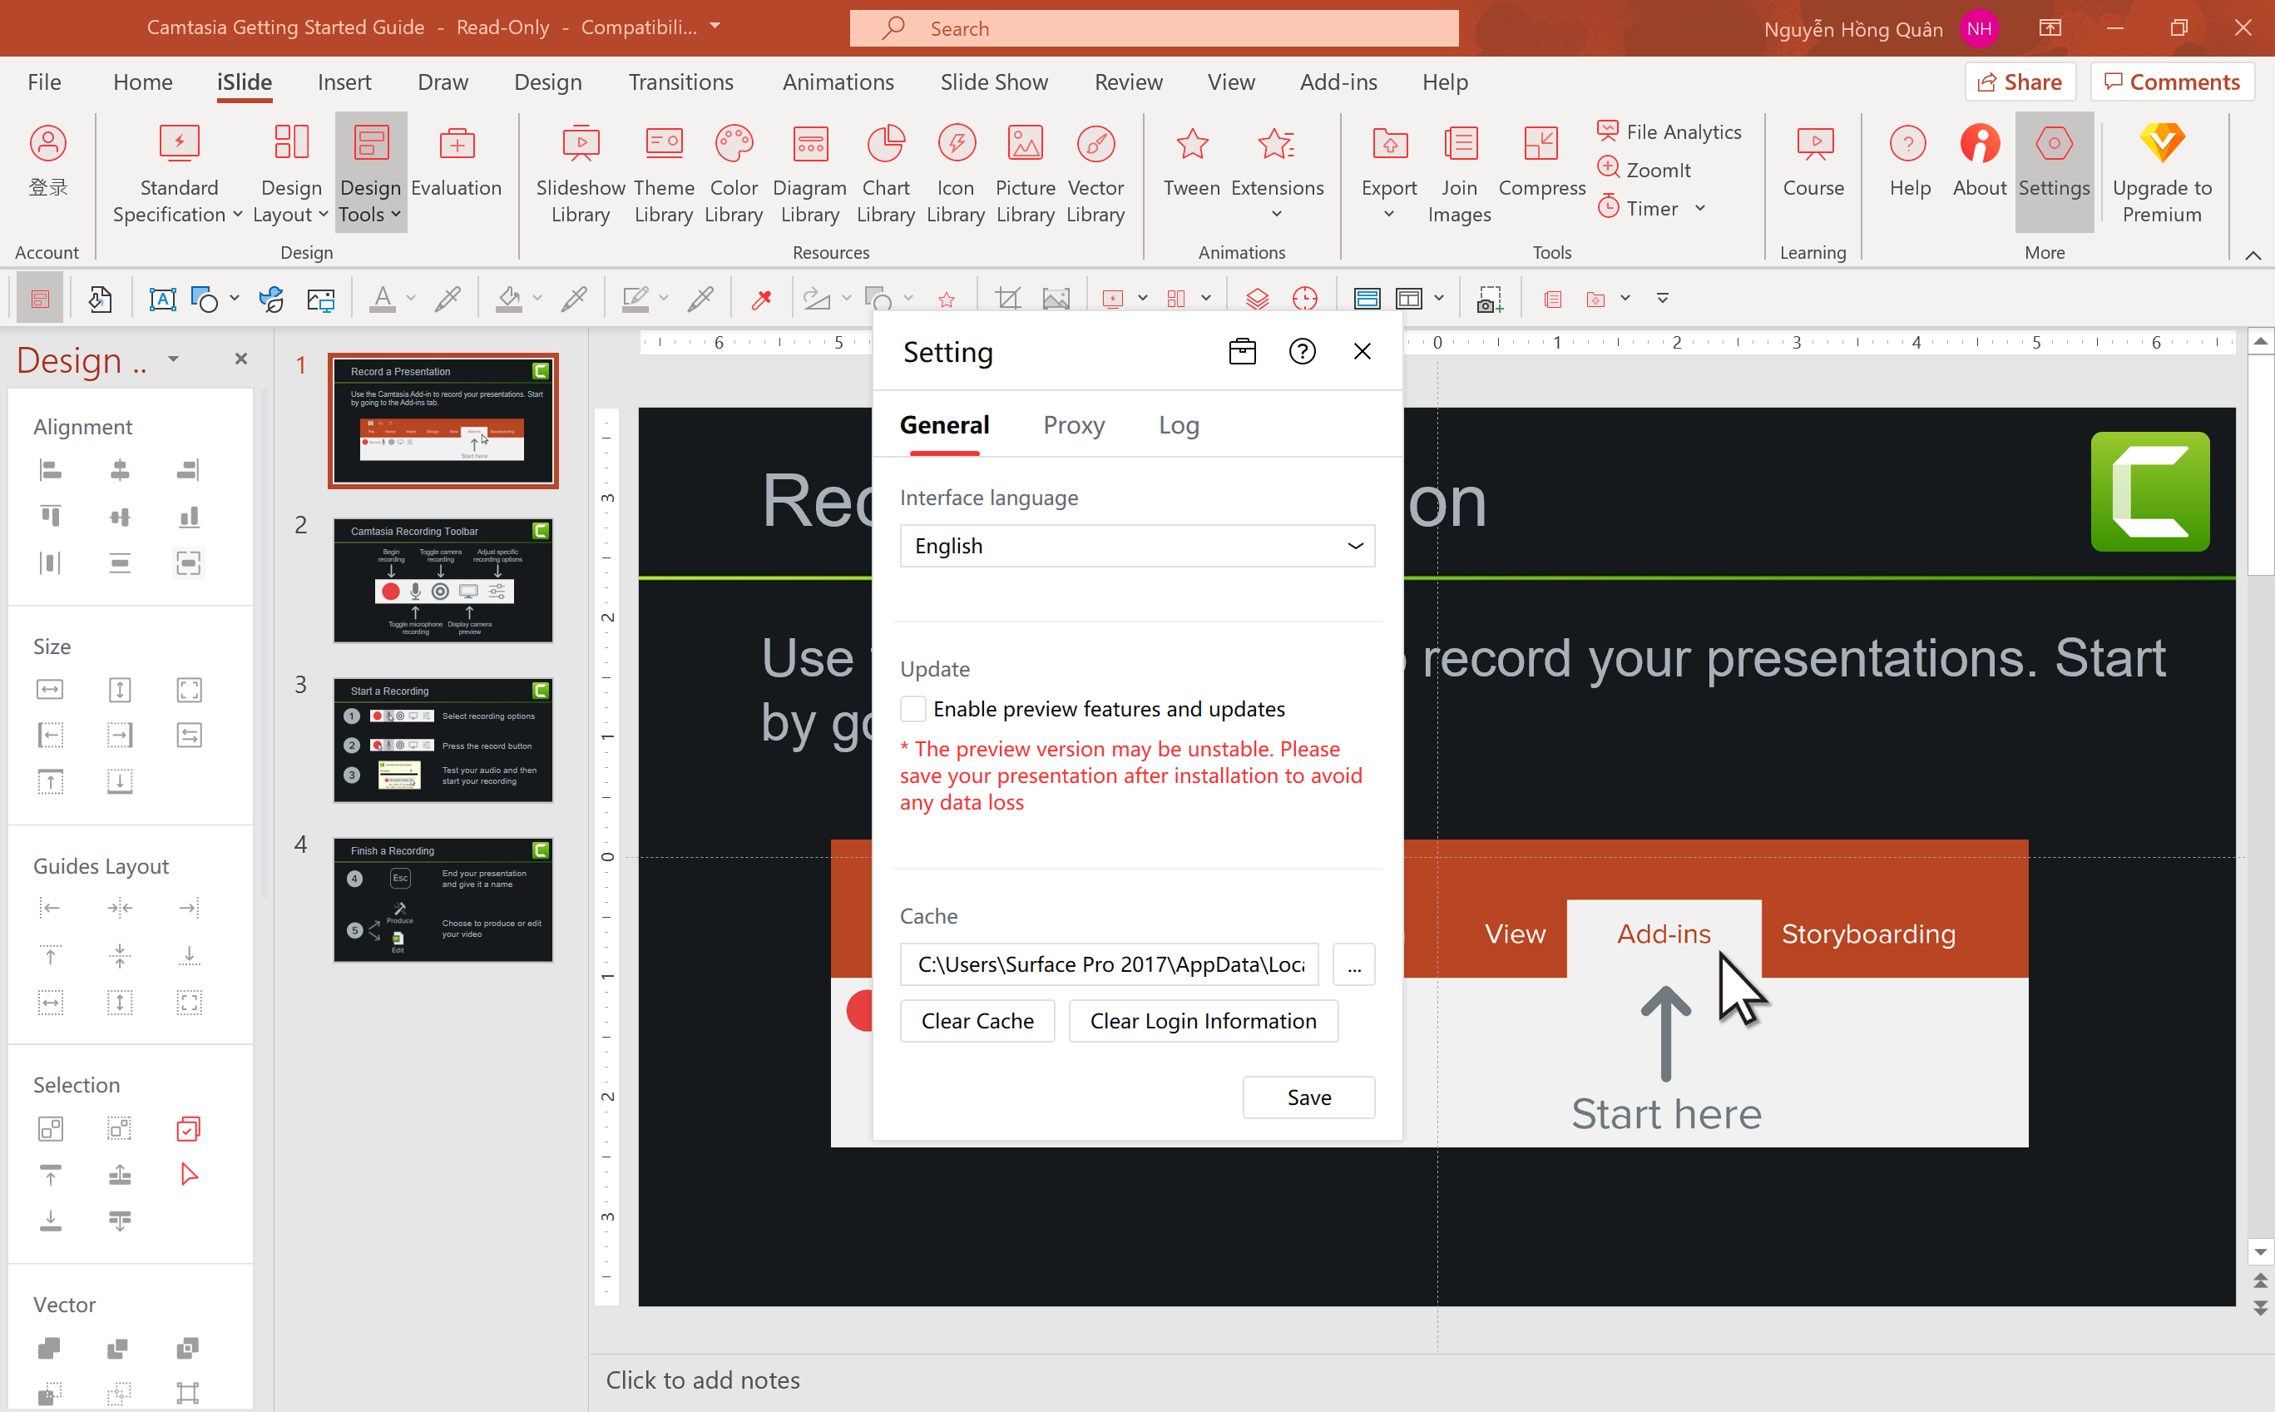Open iSlide Help
This screenshot has height=1412, width=2275.
[x=1909, y=161]
